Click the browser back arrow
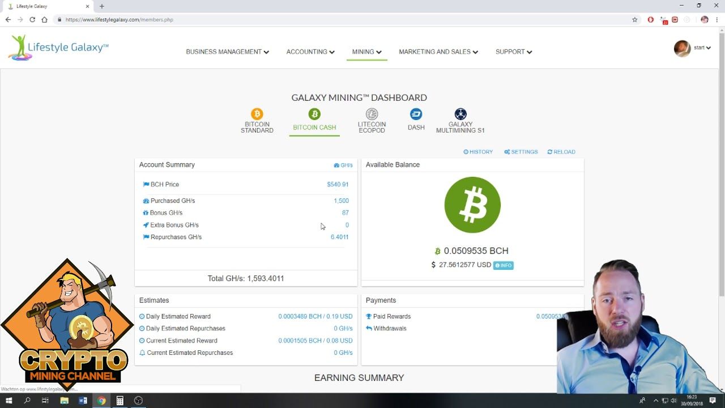Screen dimensions: 725x408 point(8,19)
